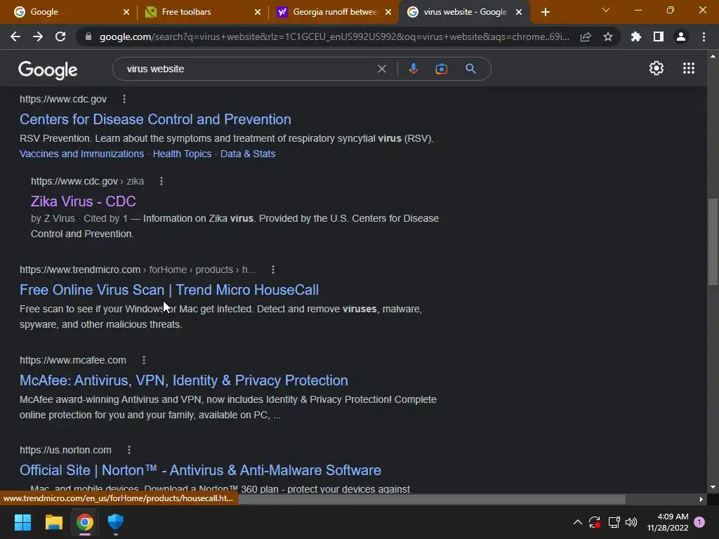Launch File Explorer from the taskbar
Image resolution: width=719 pixels, height=539 pixels.
click(53, 522)
